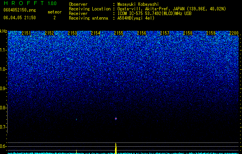The image size is (242, 154).
Task: Click the 1.1 kHz axis label
Action: pos(3,50)
